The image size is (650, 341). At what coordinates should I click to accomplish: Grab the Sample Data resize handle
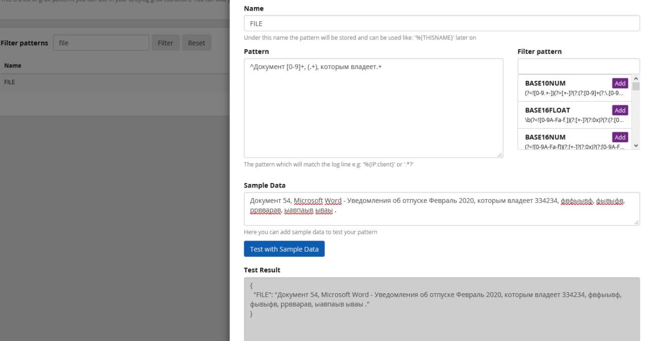click(x=636, y=222)
